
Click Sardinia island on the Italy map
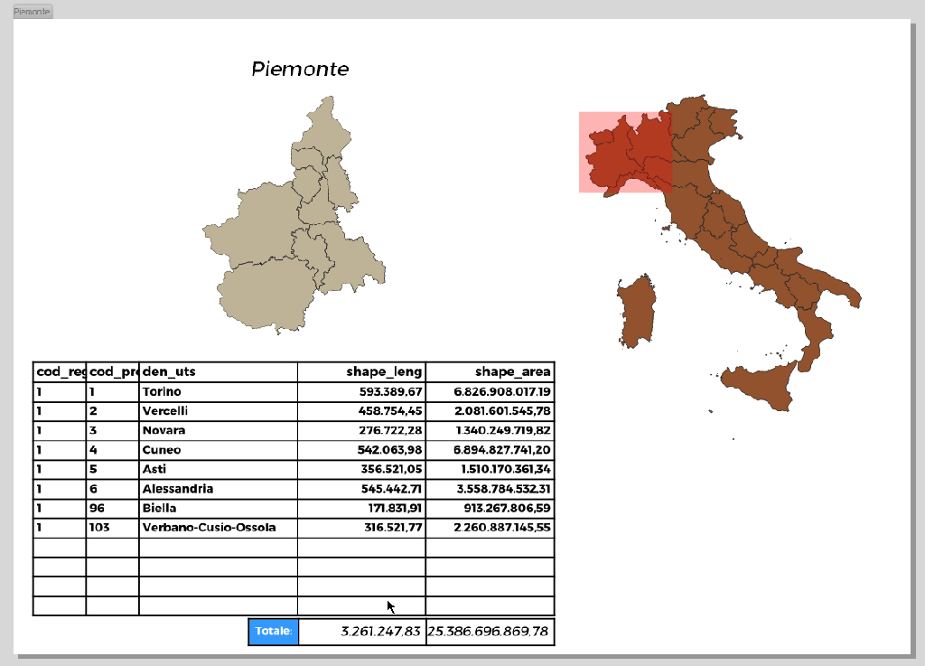click(638, 310)
